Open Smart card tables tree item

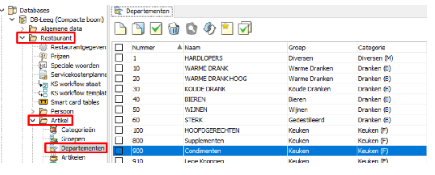(75, 102)
